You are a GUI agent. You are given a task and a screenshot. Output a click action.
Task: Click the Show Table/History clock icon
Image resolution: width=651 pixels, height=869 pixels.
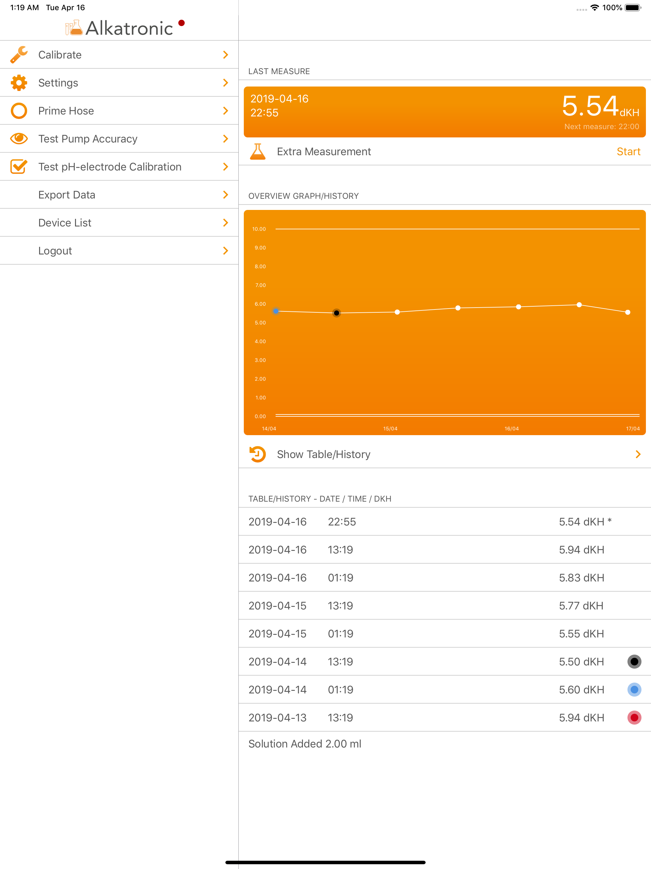pos(257,454)
